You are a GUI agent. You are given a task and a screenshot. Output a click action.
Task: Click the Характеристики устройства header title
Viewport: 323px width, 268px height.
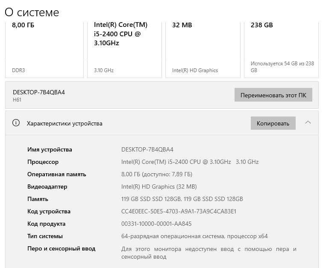tap(65, 123)
